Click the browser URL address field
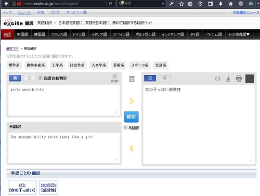 coord(64,4)
